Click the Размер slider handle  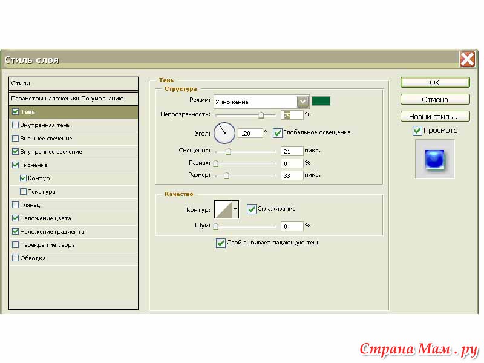226,175
